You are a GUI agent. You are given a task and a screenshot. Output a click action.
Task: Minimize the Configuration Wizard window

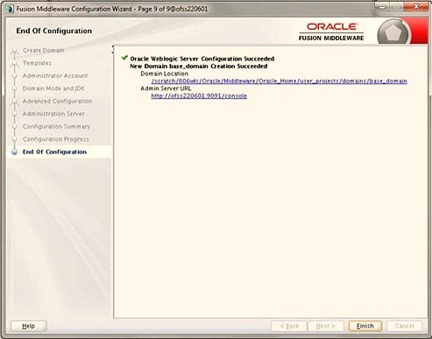[383, 7]
